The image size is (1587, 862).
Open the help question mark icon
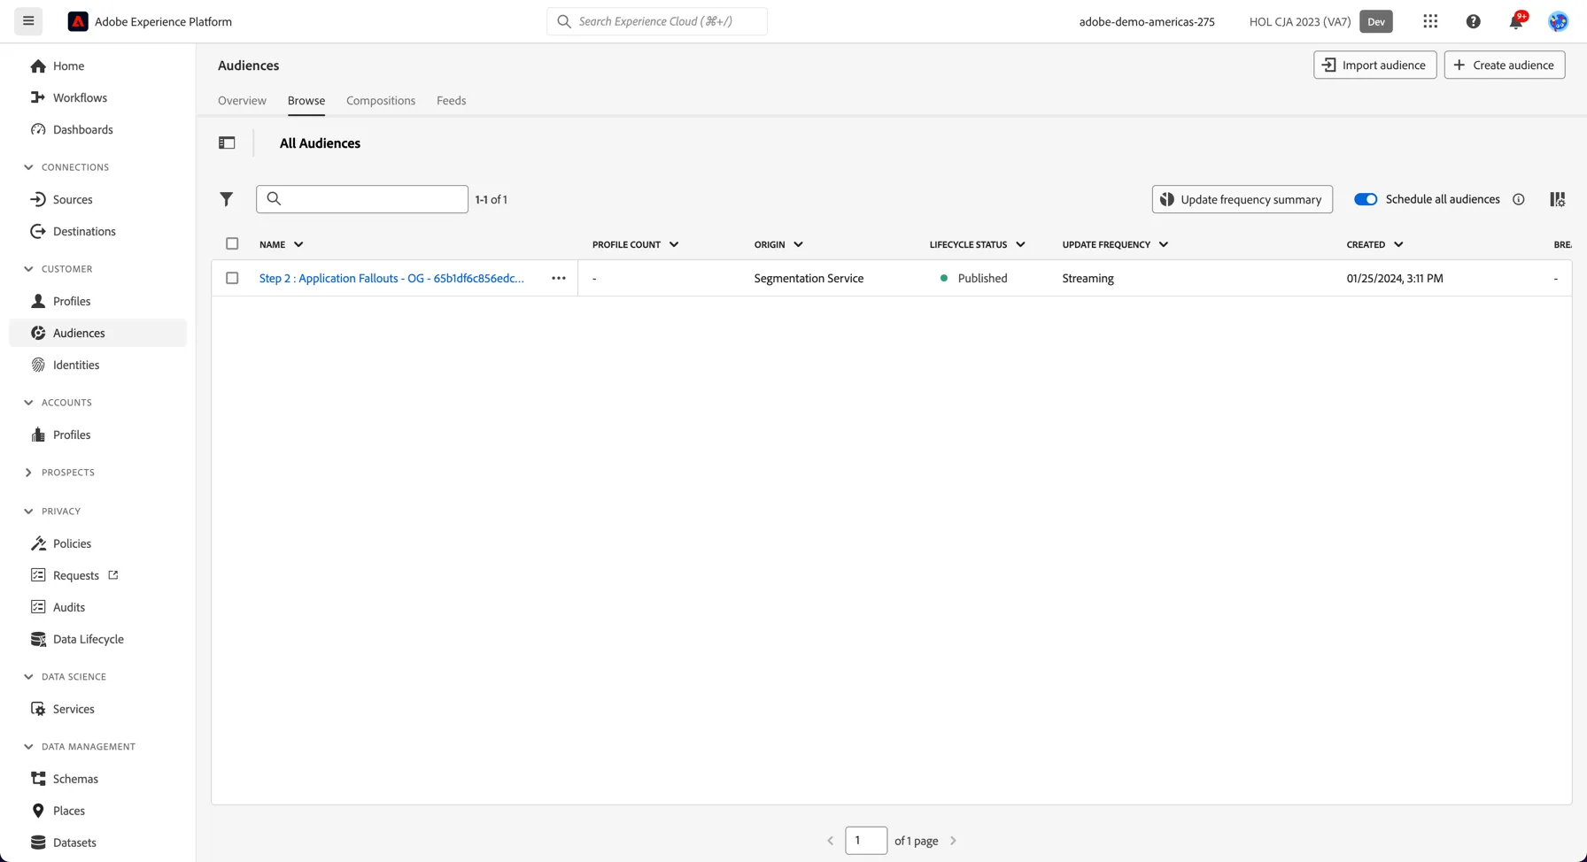(x=1474, y=21)
